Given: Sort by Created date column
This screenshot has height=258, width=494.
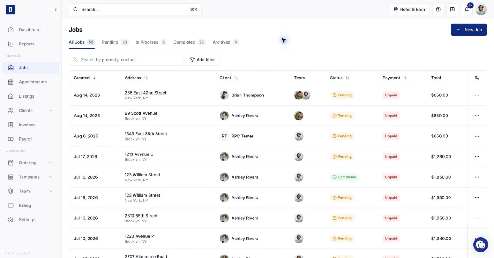Looking at the screenshot, I should (85, 78).
